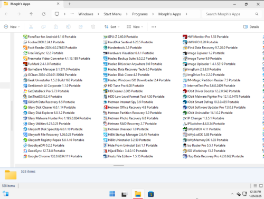
Task: Click the Forward navigation arrow
Action: point(19,14)
